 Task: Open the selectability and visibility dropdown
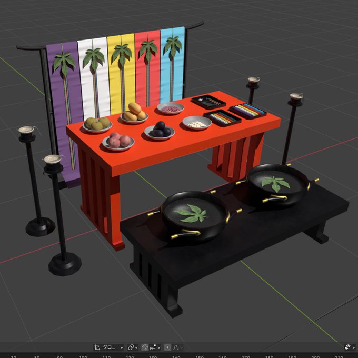pos(350,347)
